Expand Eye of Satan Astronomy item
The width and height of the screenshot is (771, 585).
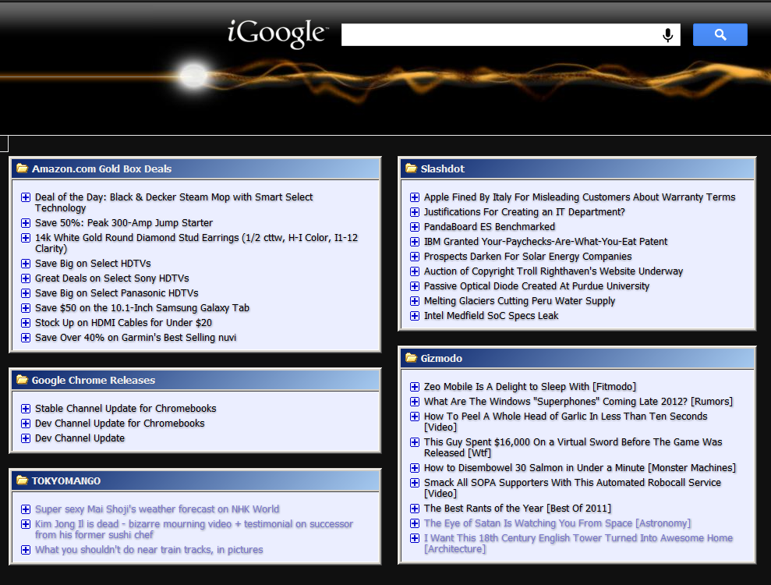click(415, 523)
